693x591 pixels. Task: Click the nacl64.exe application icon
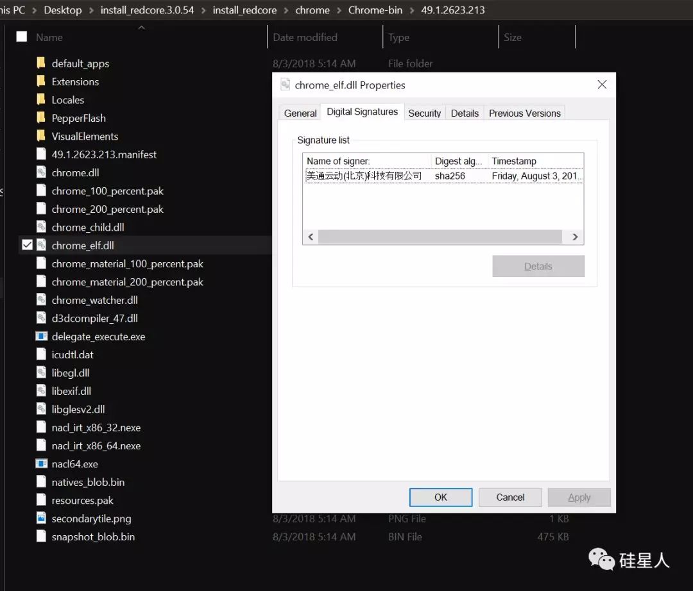pos(41,463)
